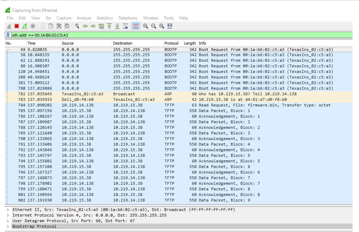Close this capture file via toolbar
This screenshot has height=232, width=359.
point(59,26)
